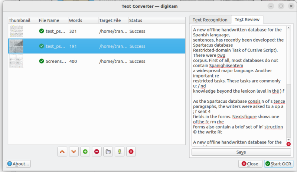Add items with the green plus button
297x172 pixels.
[85, 151]
